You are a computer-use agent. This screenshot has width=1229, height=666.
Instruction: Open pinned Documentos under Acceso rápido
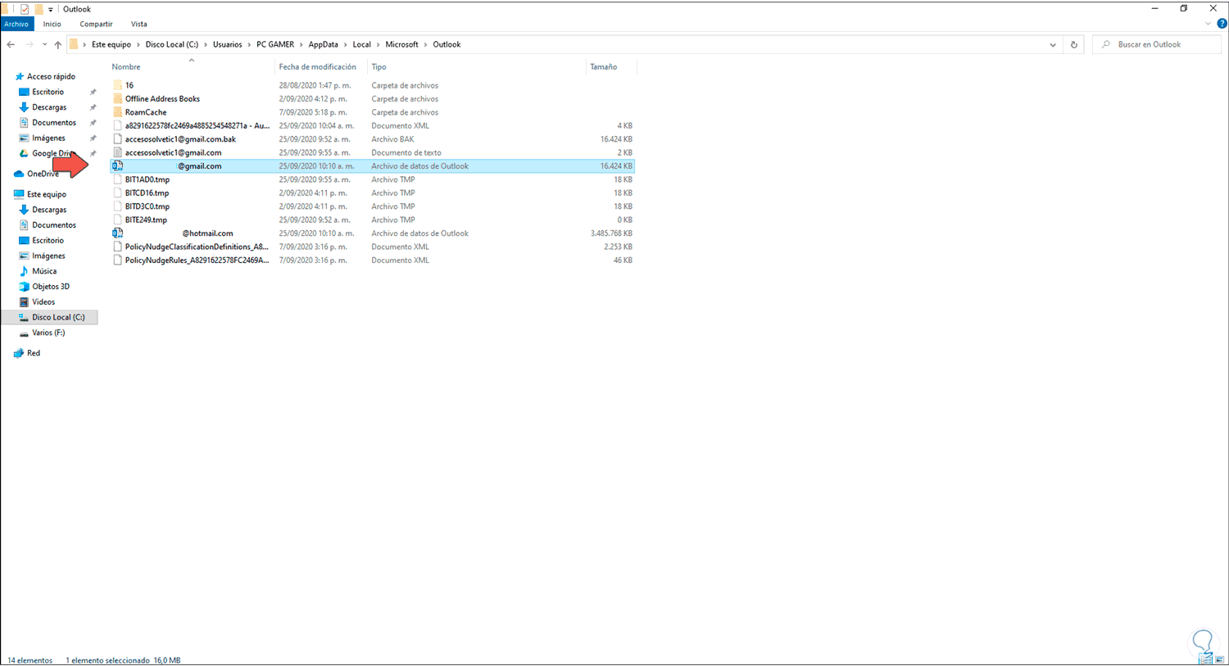(54, 123)
